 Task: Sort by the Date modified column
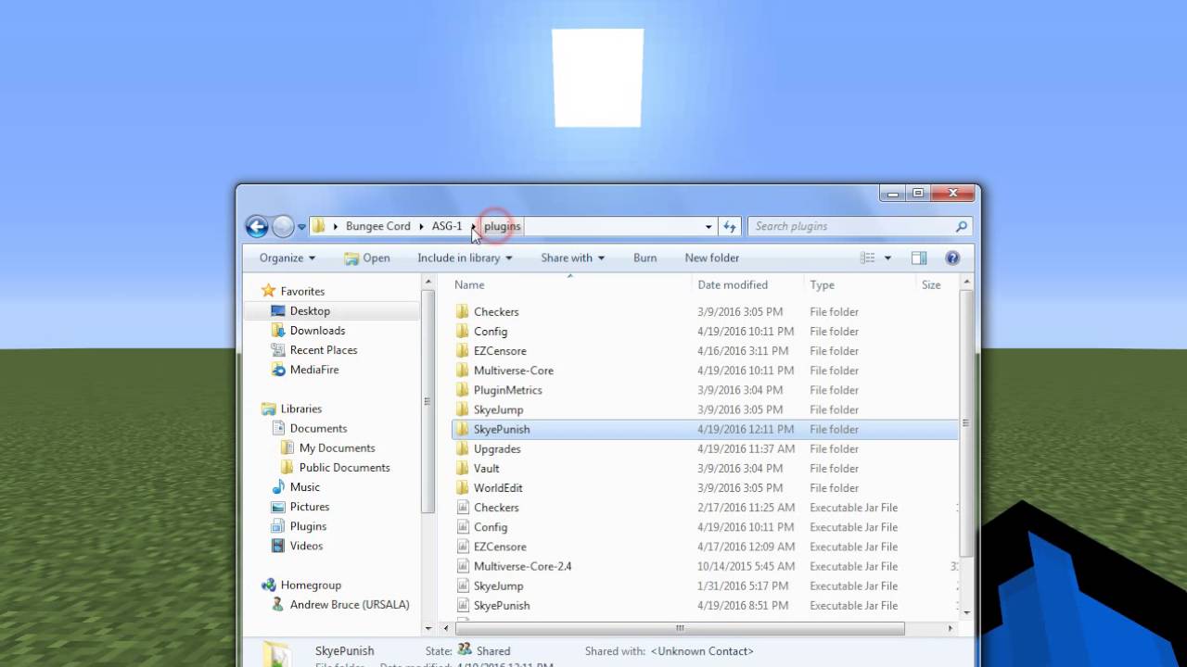747,284
